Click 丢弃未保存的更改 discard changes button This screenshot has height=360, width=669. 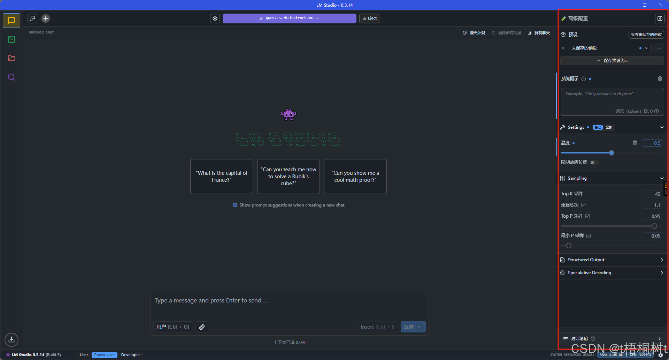pos(646,35)
